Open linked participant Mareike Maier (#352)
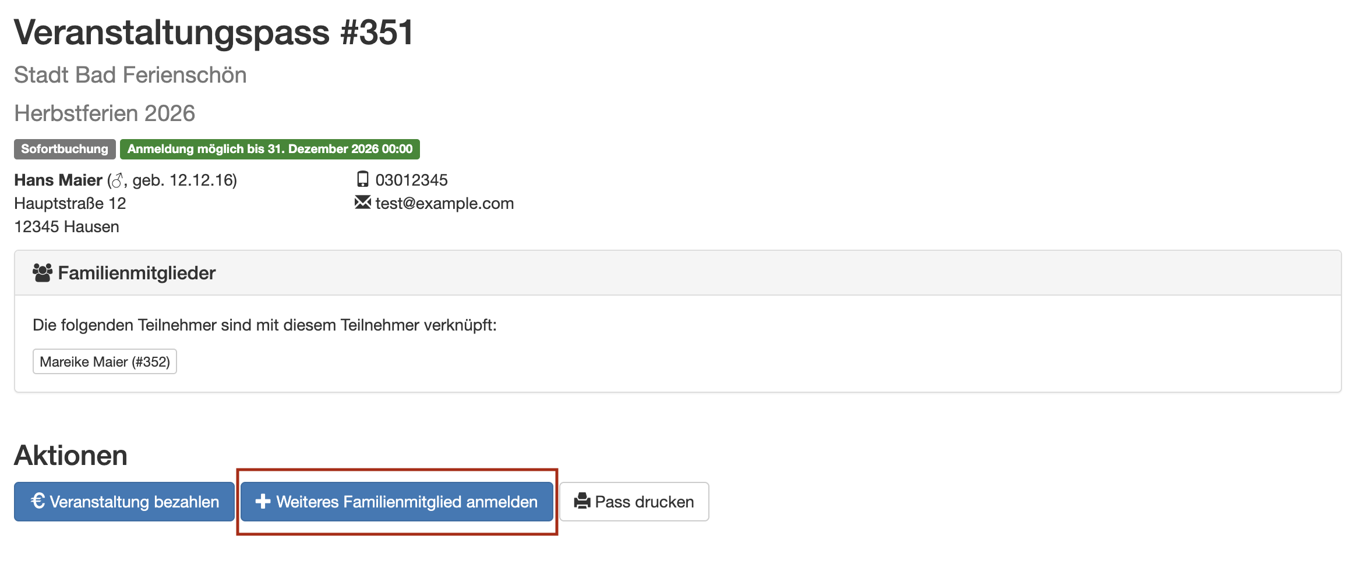The width and height of the screenshot is (1363, 561). [105, 361]
